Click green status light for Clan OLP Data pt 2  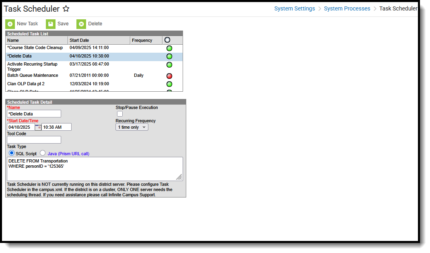[x=169, y=84]
